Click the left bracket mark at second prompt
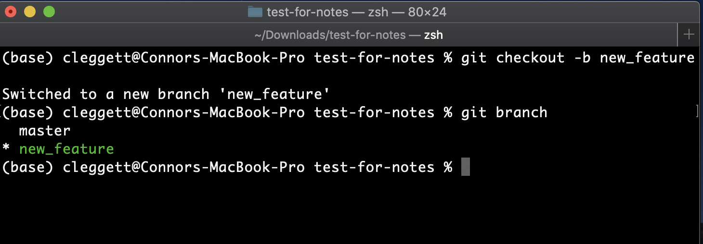The width and height of the screenshot is (703, 244). (x=2, y=111)
